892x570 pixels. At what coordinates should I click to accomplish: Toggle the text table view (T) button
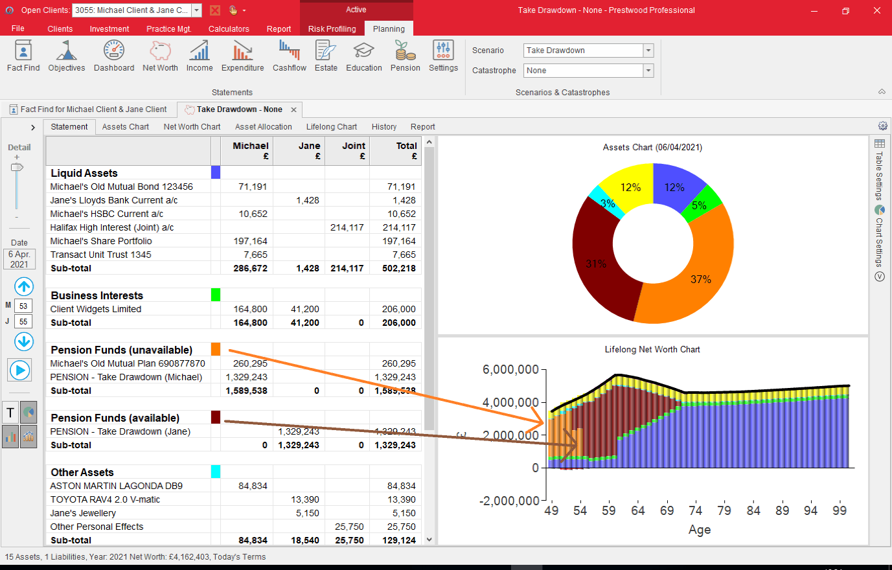pyautogui.click(x=10, y=413)
